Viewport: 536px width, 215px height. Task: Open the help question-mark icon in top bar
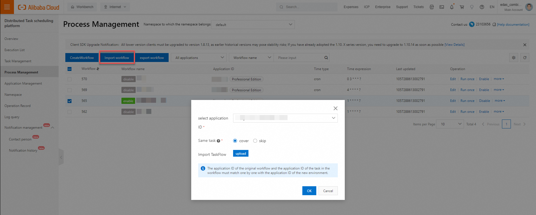click(482, 7)
